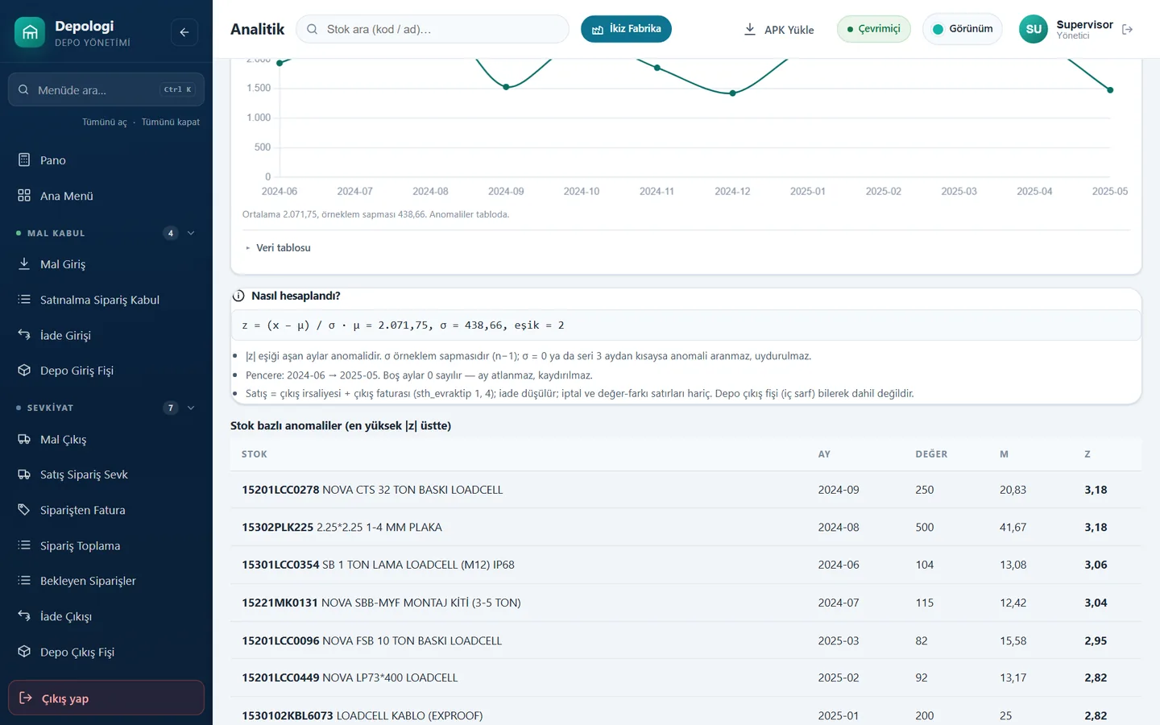Click the Pano clipboard icon
Viewport: 1160px width, 725px height.
pos(24,159)
